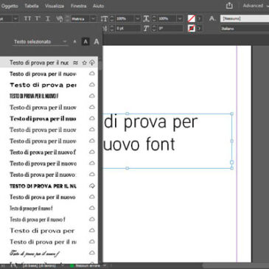Select the highlighted first font preview row
Viewport: 269px width, 269px height.
coord(49,63)
